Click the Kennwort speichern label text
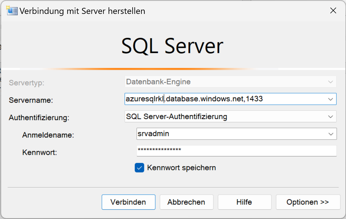This screenshot has height=219, width=346. pos(181,168)
